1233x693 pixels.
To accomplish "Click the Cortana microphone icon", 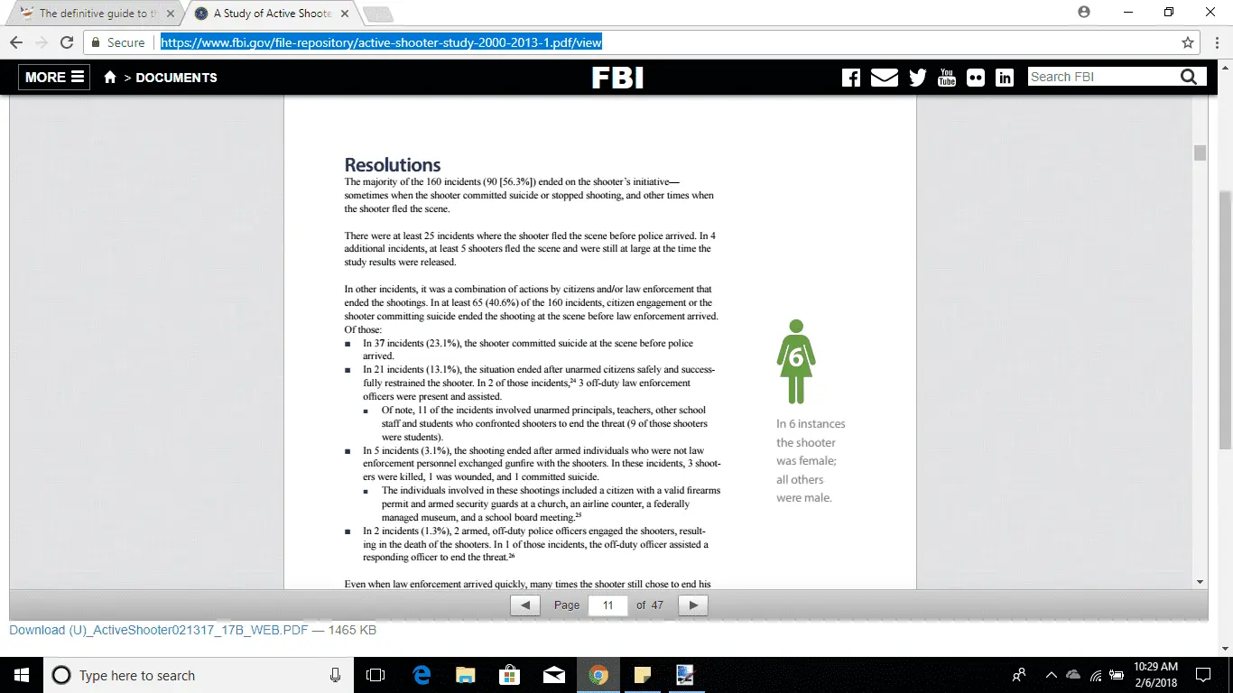I will click(335, 675).
